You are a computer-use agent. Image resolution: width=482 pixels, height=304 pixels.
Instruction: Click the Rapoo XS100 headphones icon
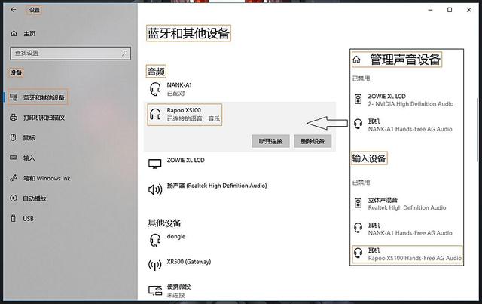(155, 114)
